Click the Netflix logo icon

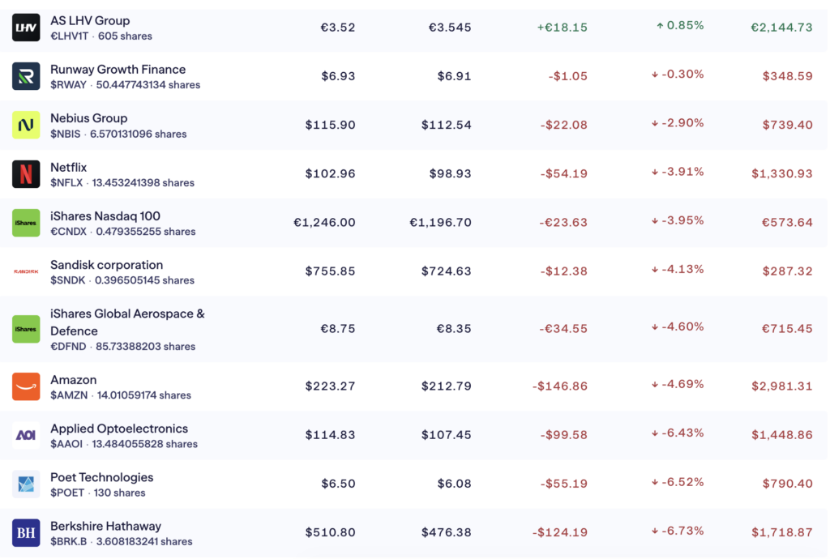point(26,174)
